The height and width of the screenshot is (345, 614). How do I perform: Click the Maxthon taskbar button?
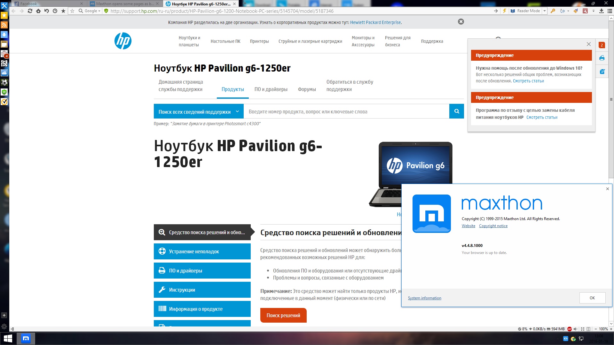point(26,338)
